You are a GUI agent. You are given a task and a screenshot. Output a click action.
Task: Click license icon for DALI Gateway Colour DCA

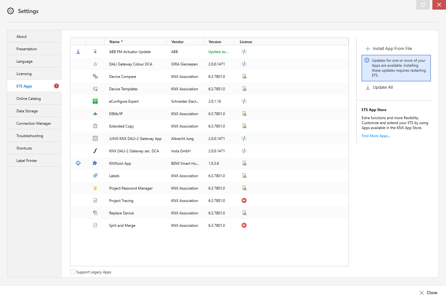(244, 64)
